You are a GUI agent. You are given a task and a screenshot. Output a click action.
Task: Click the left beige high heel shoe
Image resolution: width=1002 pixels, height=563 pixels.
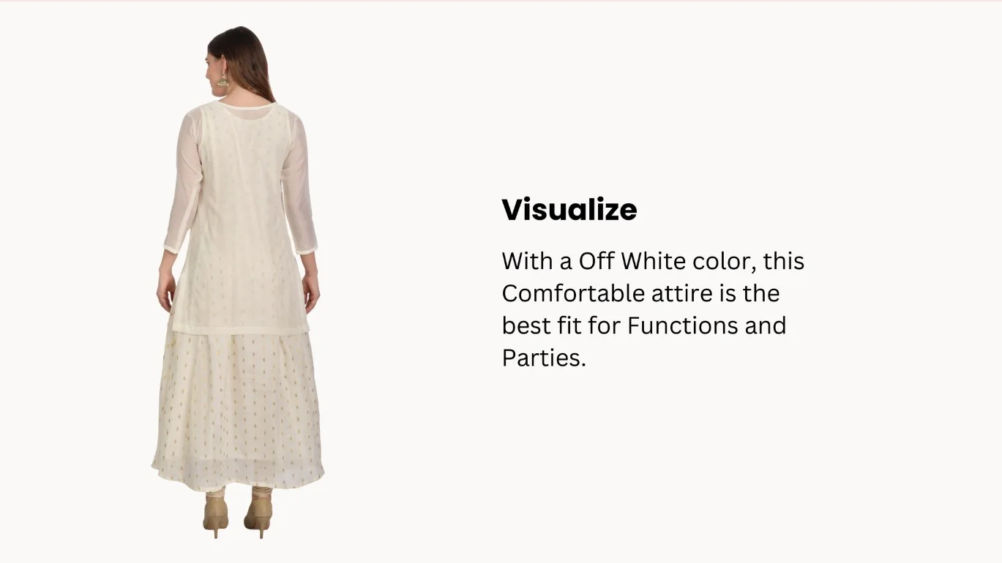click(216, 515)
